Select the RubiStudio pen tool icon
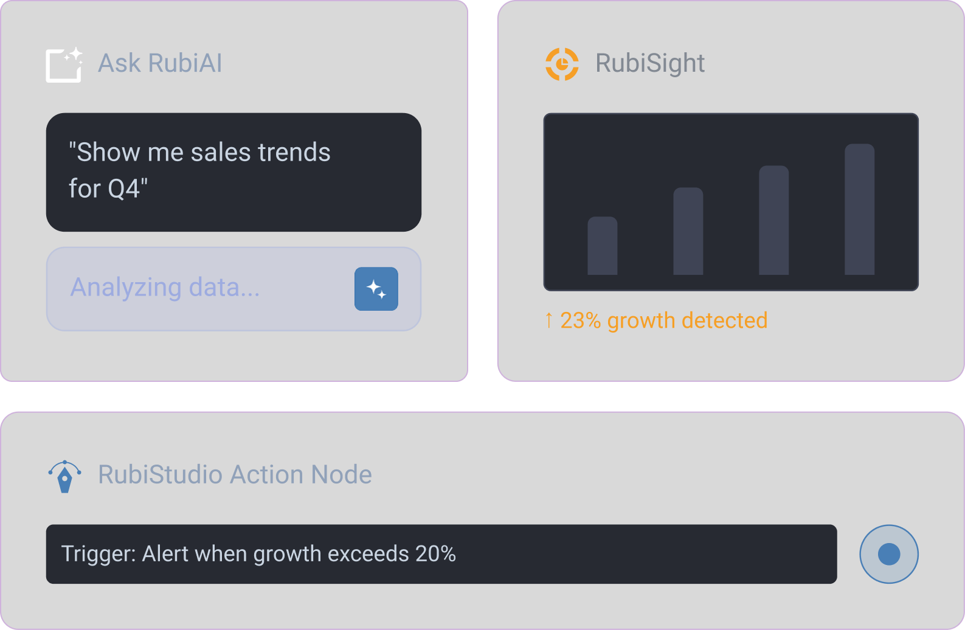965x630 pixels. coord(64,476)
